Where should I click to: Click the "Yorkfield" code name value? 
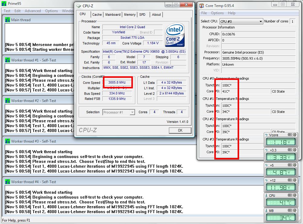click(x=118, y=32)
